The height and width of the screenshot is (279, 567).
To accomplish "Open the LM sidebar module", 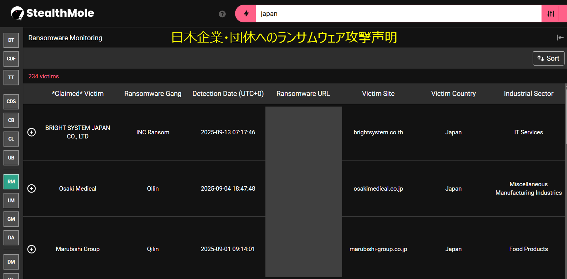I will (x=11, y=200).
